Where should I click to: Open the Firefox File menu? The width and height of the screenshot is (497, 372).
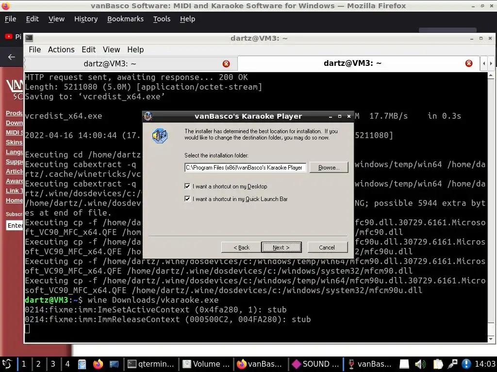[11, 19]
